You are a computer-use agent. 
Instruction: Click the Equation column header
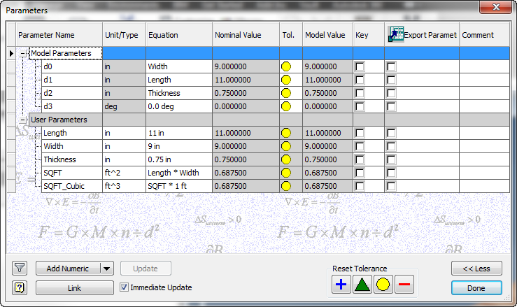[179, 35]
